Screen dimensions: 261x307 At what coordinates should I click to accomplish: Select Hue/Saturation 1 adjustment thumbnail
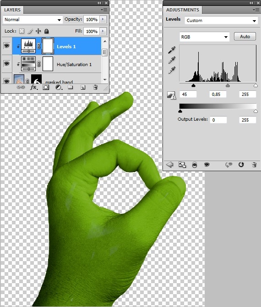[28, 64]
